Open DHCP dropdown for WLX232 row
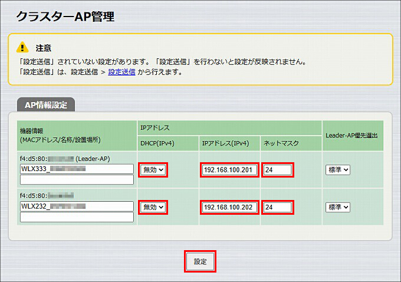This screenshot has height=282, width=401. 153,207
